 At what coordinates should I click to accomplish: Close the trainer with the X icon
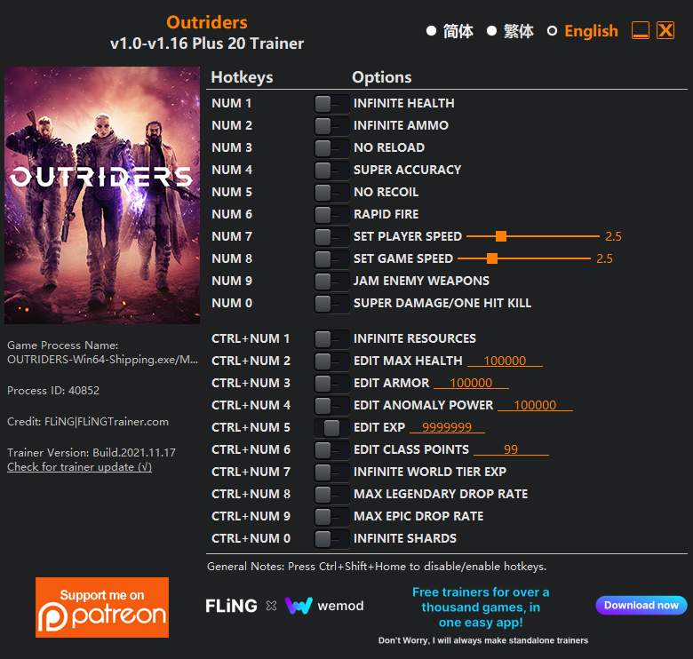point(665,30)
